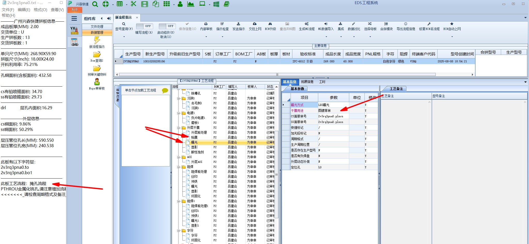
Task: Open the Nope单审核 user component
Action: (97, 84)
